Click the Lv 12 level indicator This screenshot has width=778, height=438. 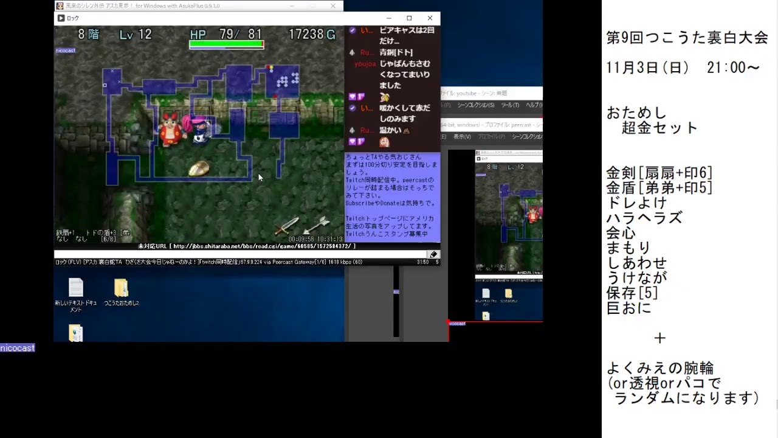[136, 34]
